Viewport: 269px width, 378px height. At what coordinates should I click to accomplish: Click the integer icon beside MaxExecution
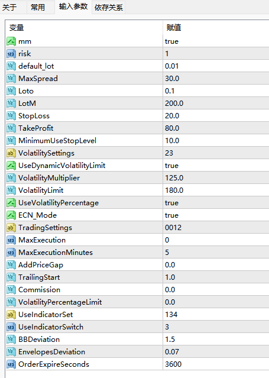11,240
